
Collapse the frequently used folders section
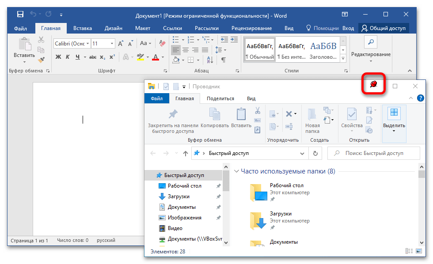(236, 171)
